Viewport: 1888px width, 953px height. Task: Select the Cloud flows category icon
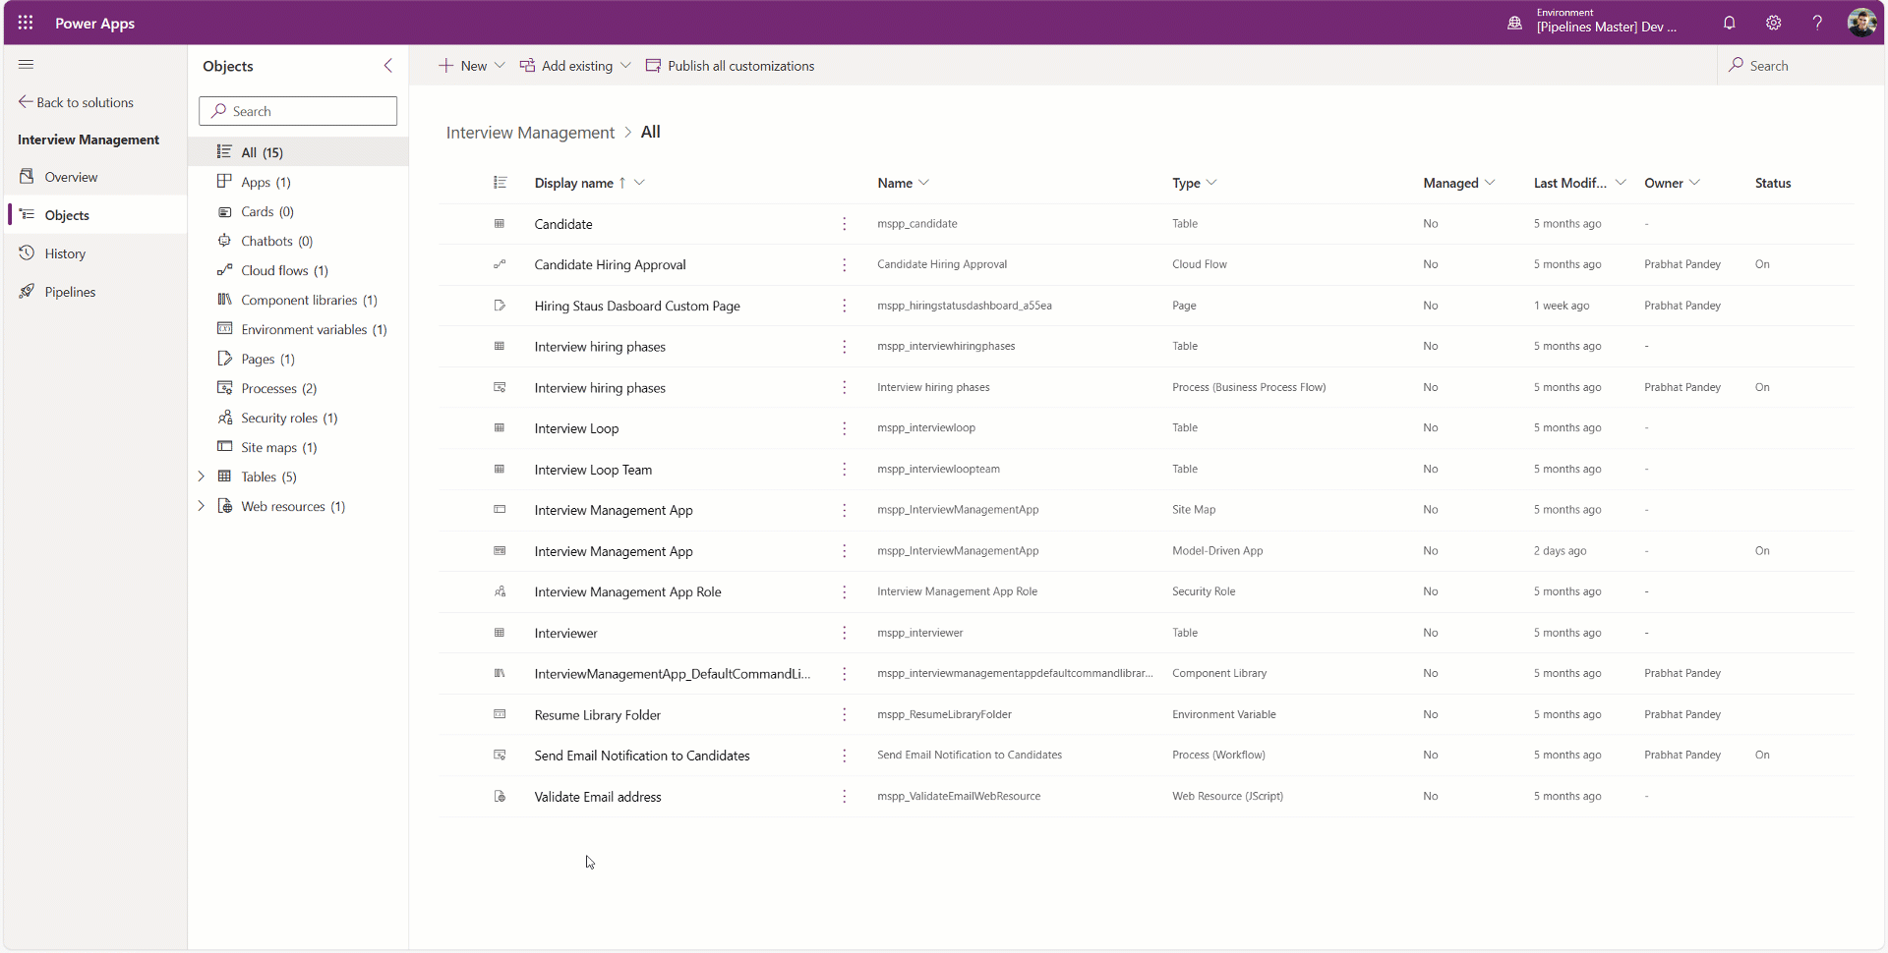click(224, 270)
